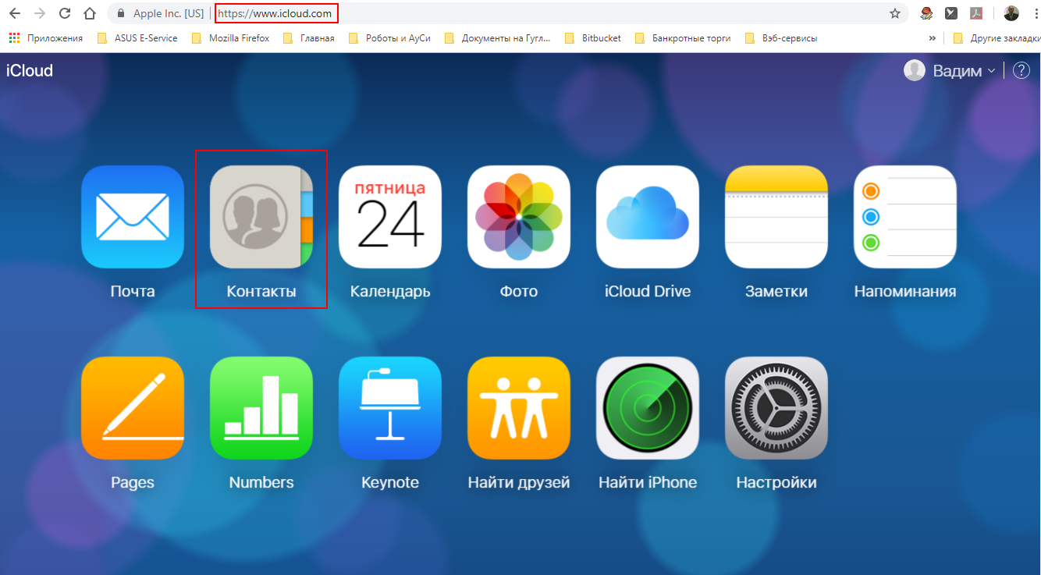Screen dimensions: 1041x575
Task: Click the Найти iPhone label text
Action: pos(648,482)
